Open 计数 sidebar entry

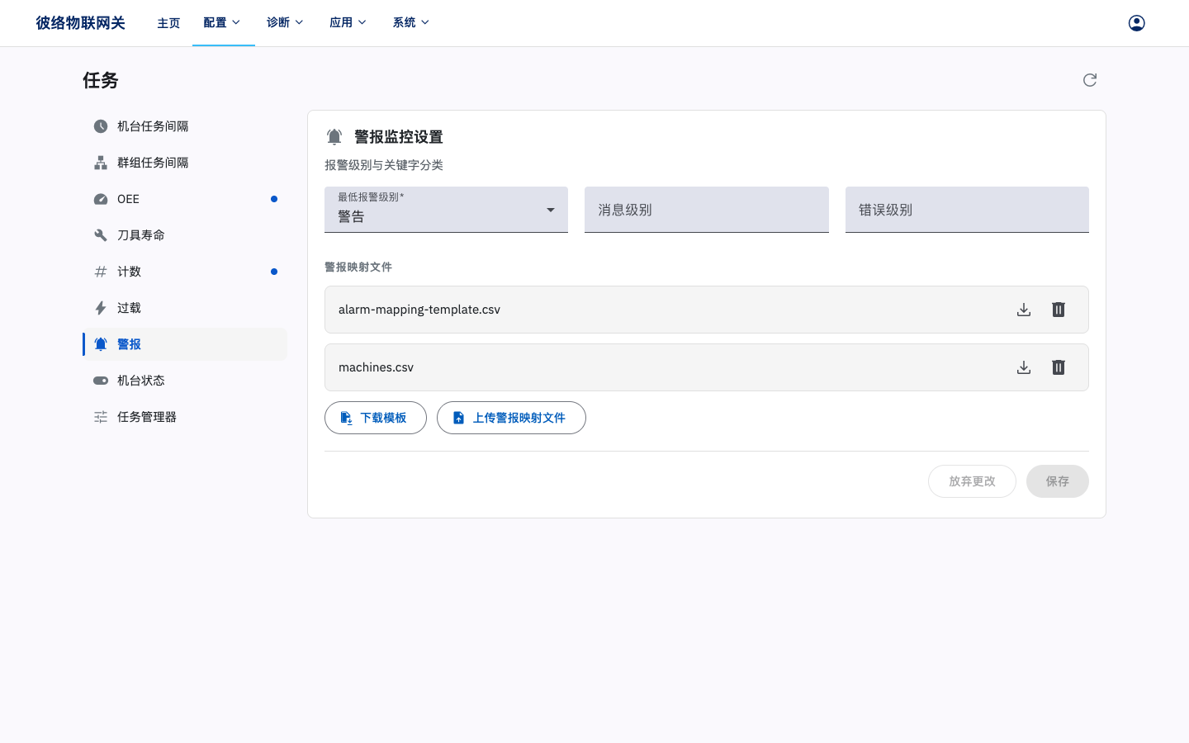point(185,272)
